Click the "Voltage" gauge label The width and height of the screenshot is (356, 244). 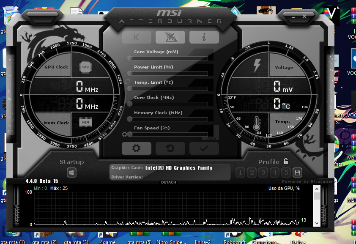(284, 67)
